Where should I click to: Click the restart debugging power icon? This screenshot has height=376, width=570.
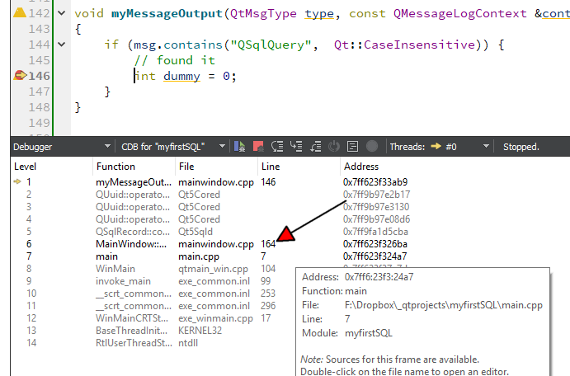click(x=334, y=147)
